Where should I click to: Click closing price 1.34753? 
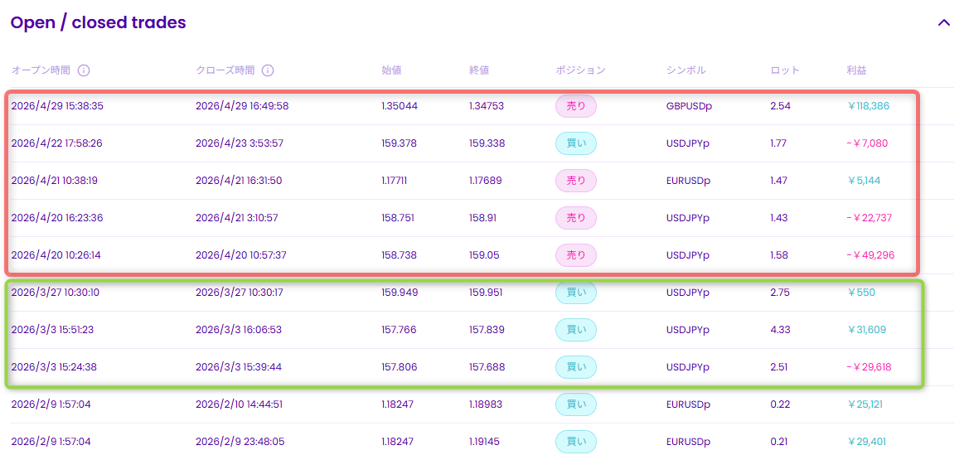click(487, 106)
